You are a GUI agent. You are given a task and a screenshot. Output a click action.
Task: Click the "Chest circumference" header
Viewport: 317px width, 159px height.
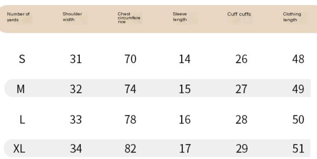(129, 18)
